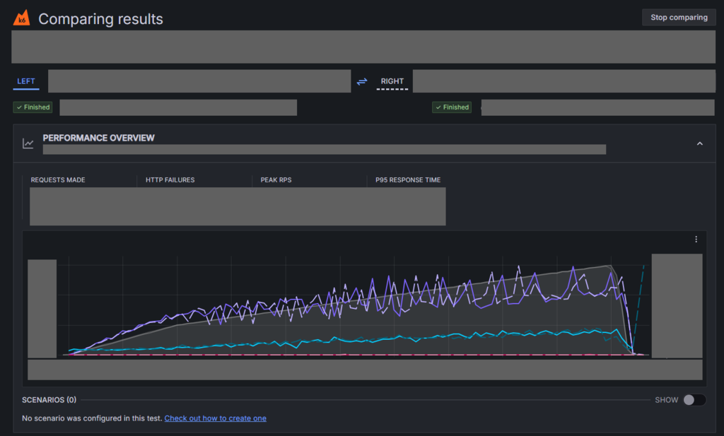The width and height of the screenshot is (724, 436).
Task: Collapse the Performance Overview section
Action: coord(699,143)
